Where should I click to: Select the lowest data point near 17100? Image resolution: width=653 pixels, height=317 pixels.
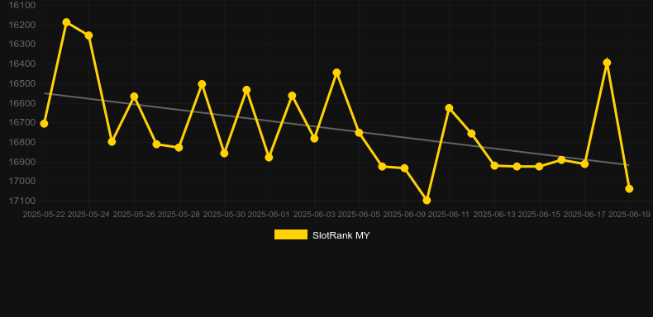[x=427, y=200]
